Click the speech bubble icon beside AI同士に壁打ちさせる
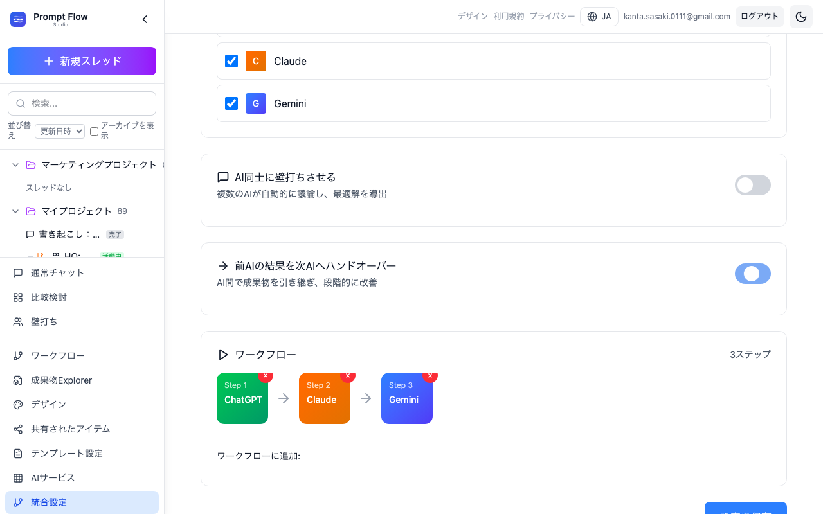This screenshot has width=823, height=514. [223, 177]
